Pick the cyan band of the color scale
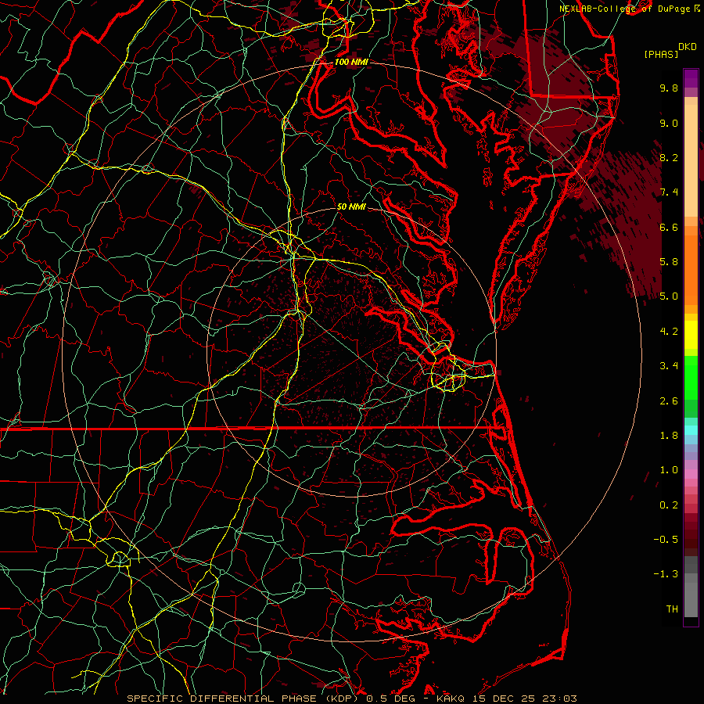The height and width of the screenshot is (704, 704). 691,430
